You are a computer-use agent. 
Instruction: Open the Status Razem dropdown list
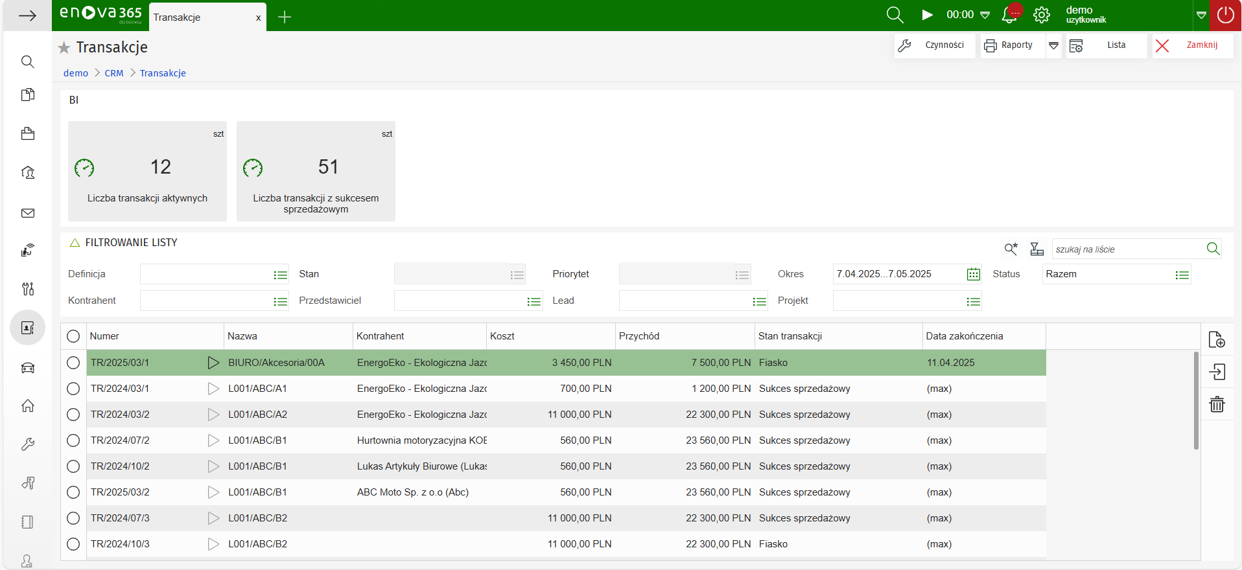(x=1182, y=275)
